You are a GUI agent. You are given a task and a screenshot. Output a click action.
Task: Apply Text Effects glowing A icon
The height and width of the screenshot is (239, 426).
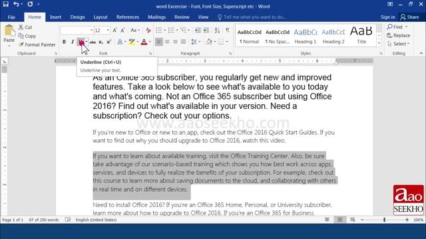click(x=120, y=42)
